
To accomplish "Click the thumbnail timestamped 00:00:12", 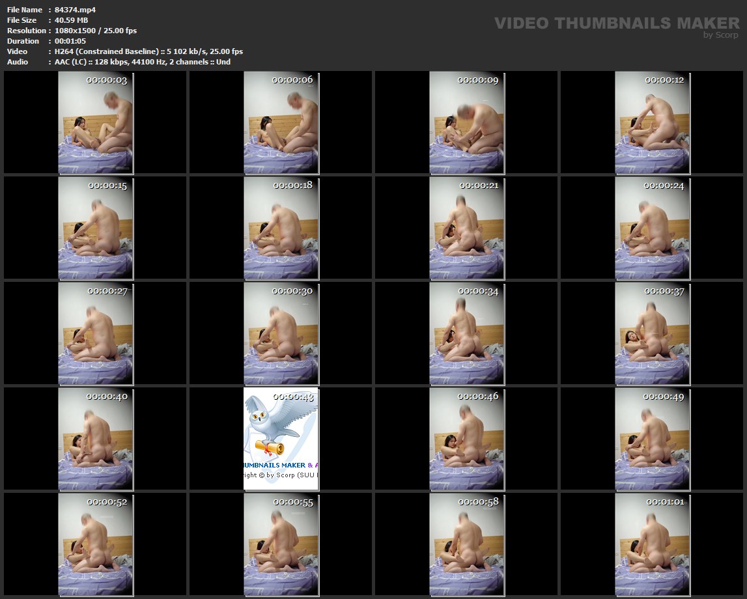I will 652,122.
